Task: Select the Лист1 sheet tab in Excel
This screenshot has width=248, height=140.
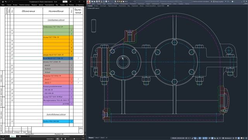Action: pos(13,136)
